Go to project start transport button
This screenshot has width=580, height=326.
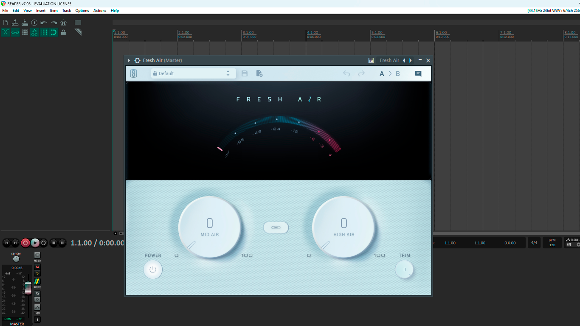click(x=6, y=243)
